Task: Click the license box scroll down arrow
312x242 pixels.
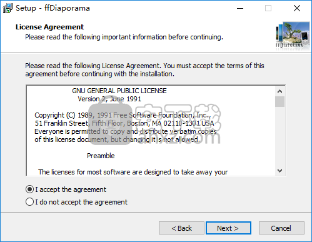Action: [279, 171]
